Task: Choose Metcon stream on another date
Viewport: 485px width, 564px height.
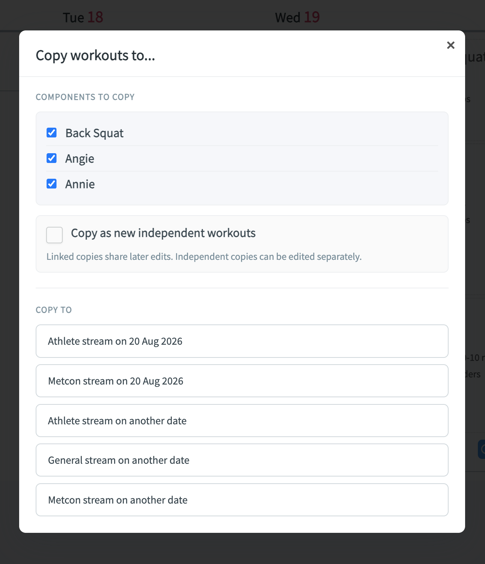Action: [x=242, y=500]
